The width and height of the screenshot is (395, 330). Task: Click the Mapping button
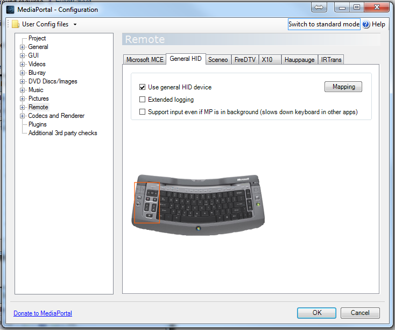(x=343, y=87)
